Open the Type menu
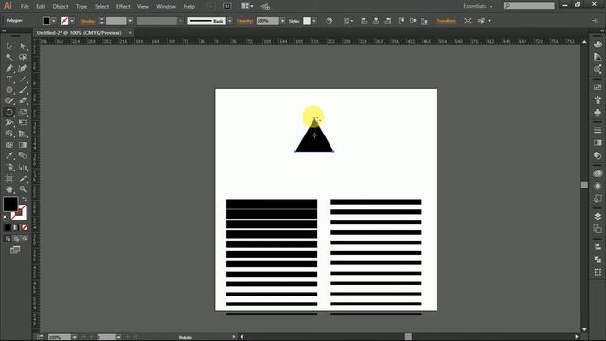The width and height of the screenshot is (606, 341). 81,7
